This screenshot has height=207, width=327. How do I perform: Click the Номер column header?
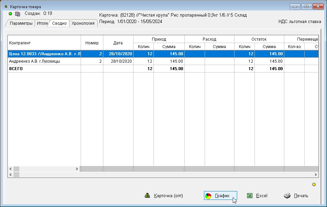(x=92, y=43)
